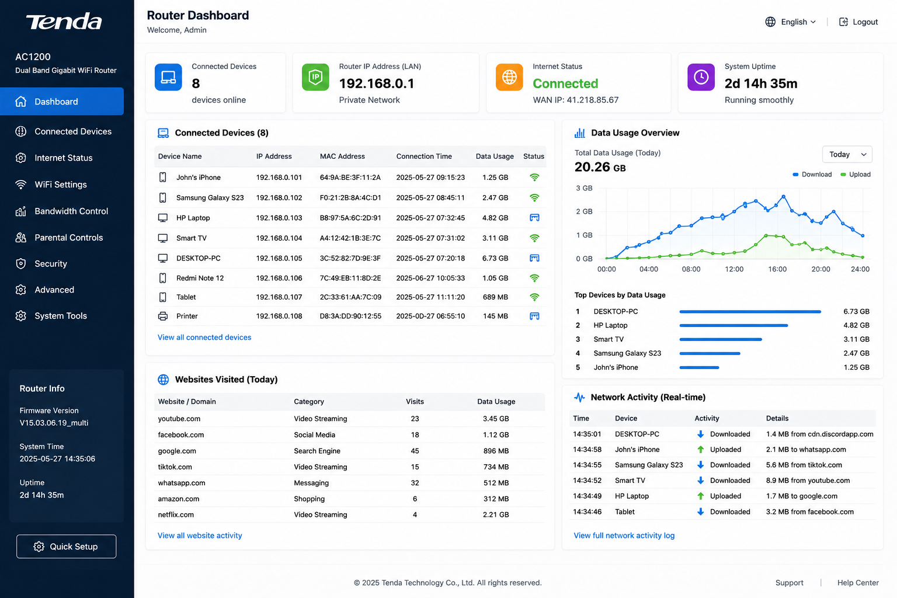Click the globe icon beside English

(x=770, y=22)
